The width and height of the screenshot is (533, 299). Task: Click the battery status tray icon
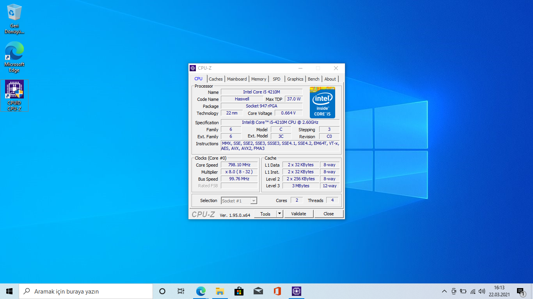pos(463,291)
